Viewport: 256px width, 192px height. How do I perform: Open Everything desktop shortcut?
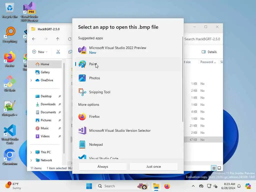(x=10, y=35)
